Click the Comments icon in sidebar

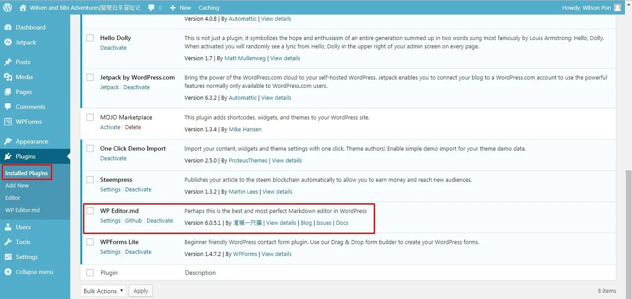coord(8,107)
